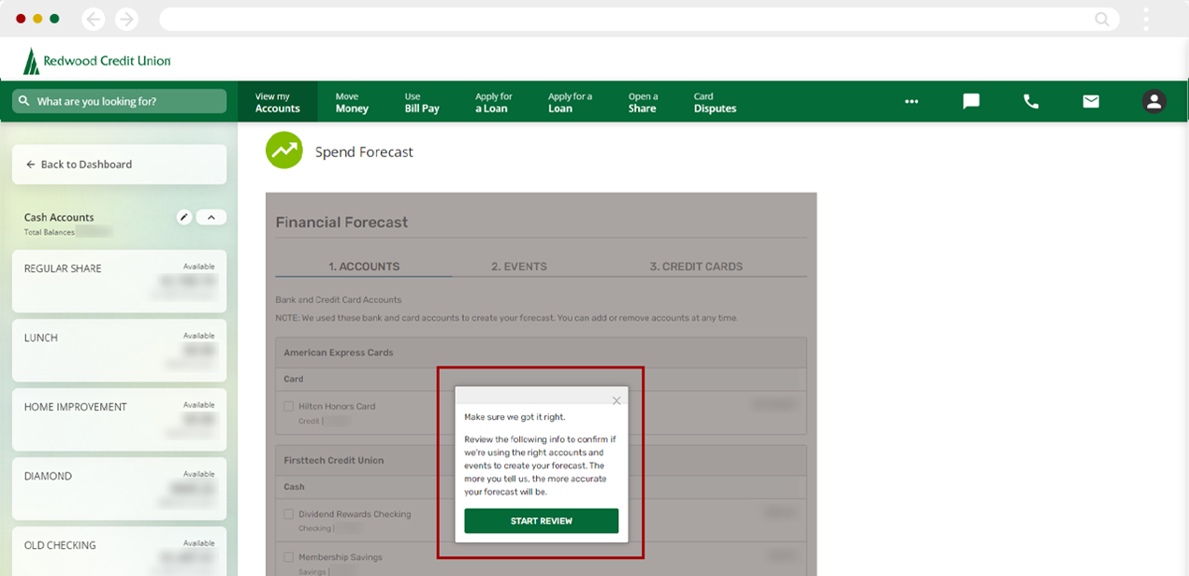Toggle the Membership Savings checkbox
This screenshot has width=1189, height=576.
[x=289, y=557]
